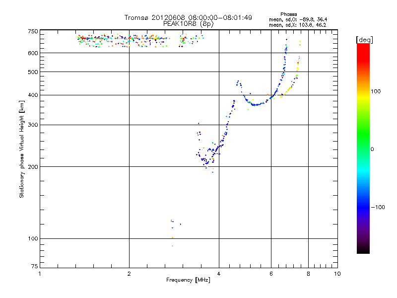Click the blue trace minimum near 5.5 MHz

(257, 105)
